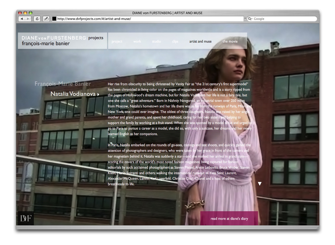This screenshot has width=335, height=245.
Task: Select François-Marie Banier in the side list
Action: click(63, 84)
